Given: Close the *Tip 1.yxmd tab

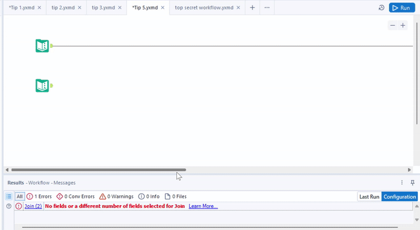Looking at the screenshot, I should (x=39, y=7).
